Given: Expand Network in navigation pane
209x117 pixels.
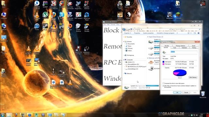Looking at the screenshot, I should pos(124,73).
